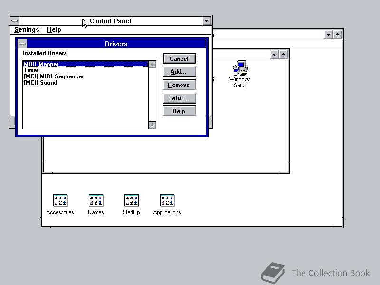
Task: Open the Control Panel control-menu box
Action: (15, 21)
